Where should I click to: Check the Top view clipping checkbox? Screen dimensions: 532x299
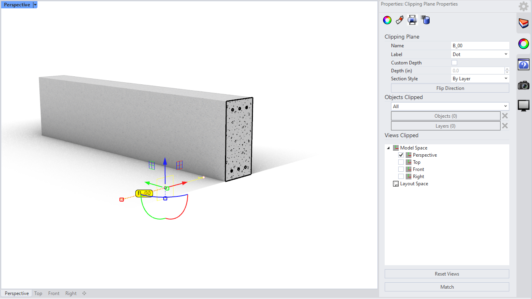coord(401,162)
